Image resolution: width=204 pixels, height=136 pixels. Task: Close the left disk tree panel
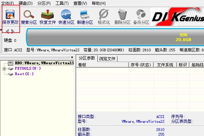(x=72, y=57)
